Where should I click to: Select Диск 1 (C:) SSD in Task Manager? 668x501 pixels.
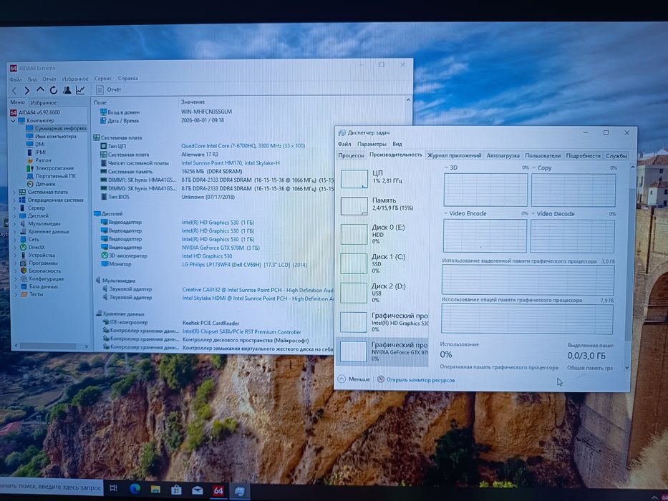382,263
